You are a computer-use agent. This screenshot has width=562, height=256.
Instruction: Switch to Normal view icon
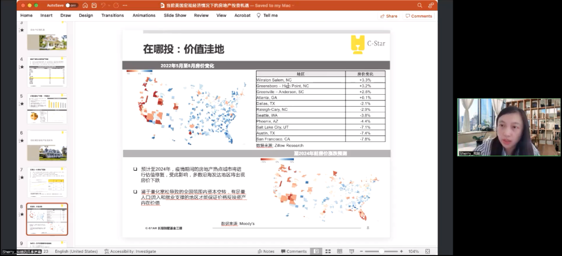[316, 251]
